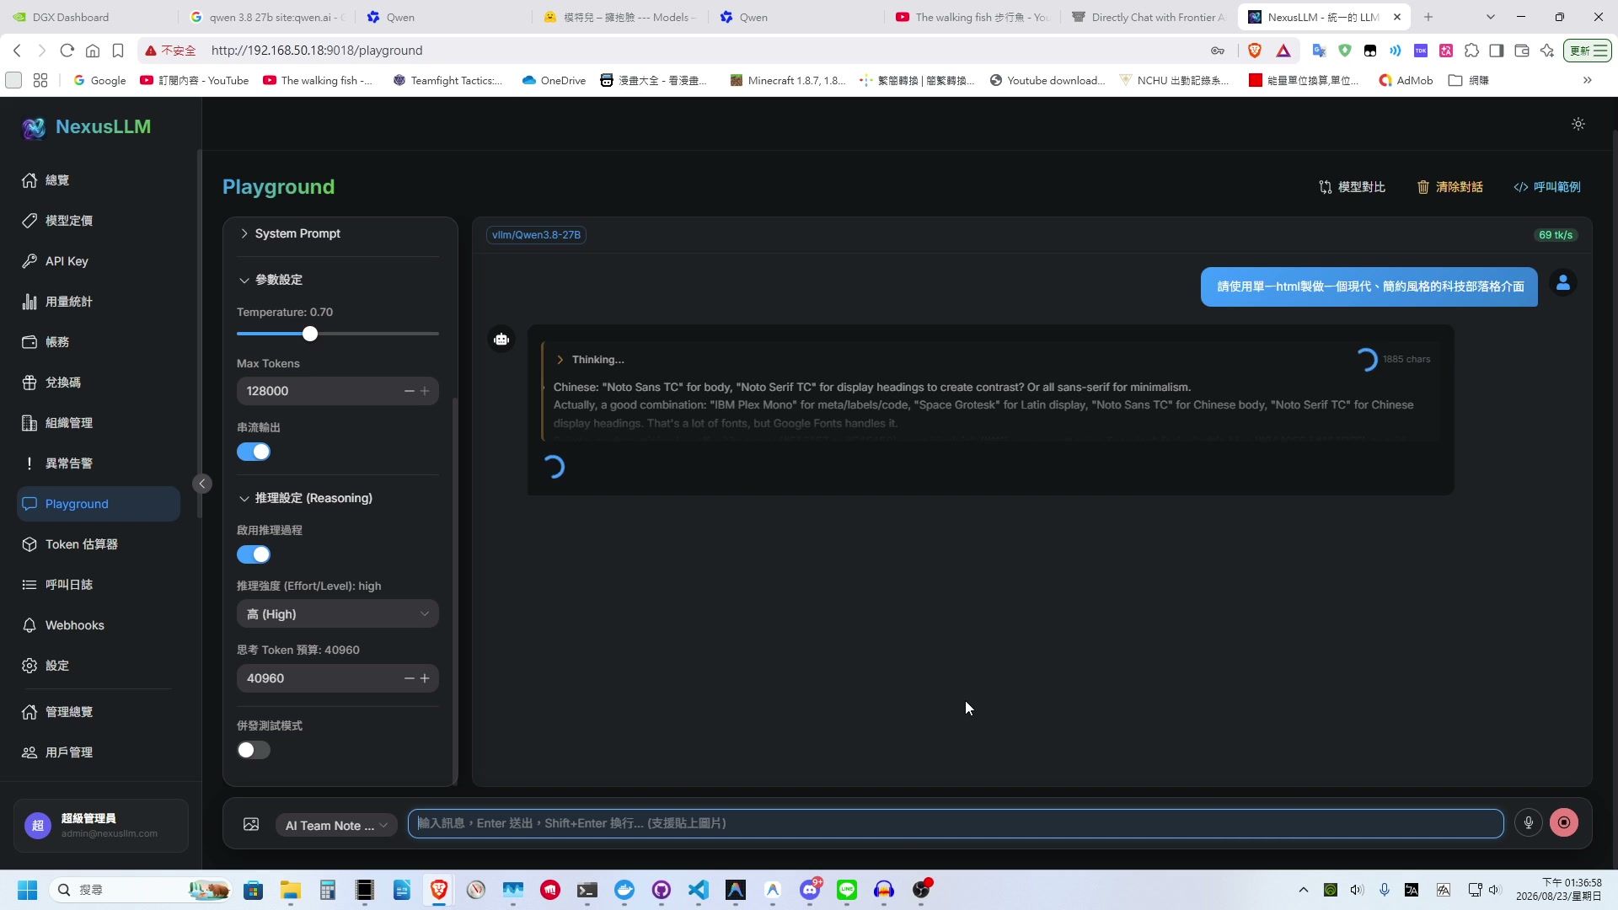Open organization management (組織管理) page
The image size is (1618, 910).
99,423
